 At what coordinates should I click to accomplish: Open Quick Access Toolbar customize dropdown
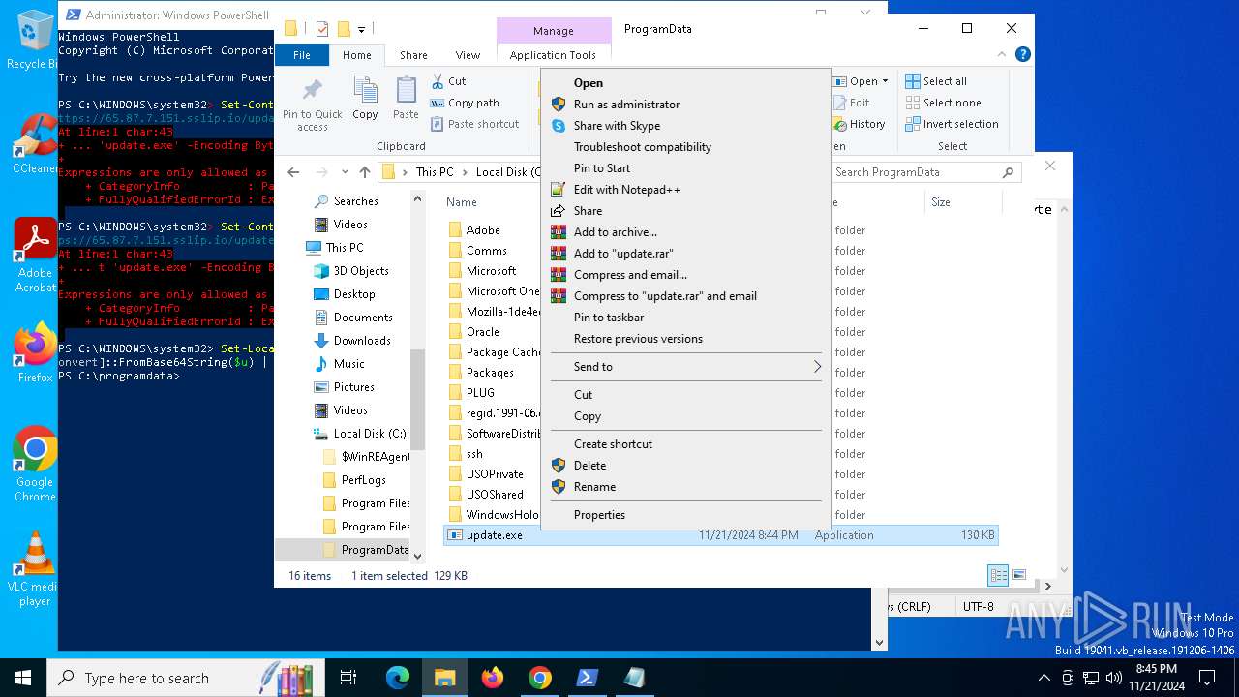coord(361,29)
